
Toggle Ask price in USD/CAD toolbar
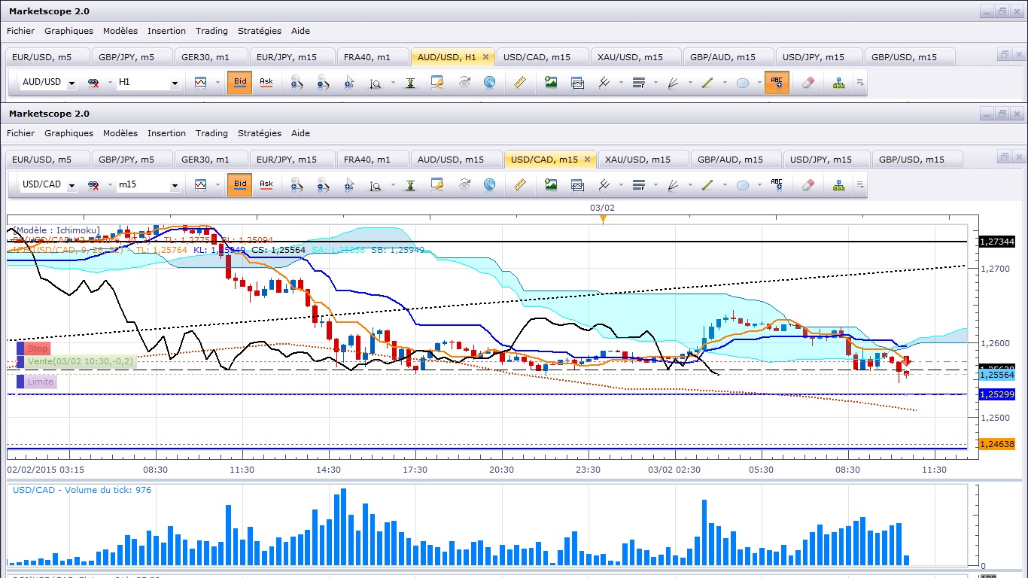click(266, 184)
